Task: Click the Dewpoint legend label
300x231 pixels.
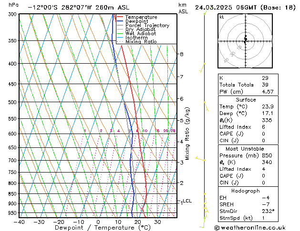Action: coord(136,21)
